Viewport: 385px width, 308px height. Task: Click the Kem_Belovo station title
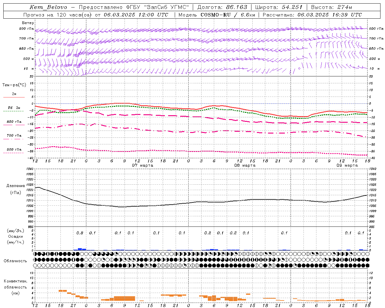[x=48, y=7]
